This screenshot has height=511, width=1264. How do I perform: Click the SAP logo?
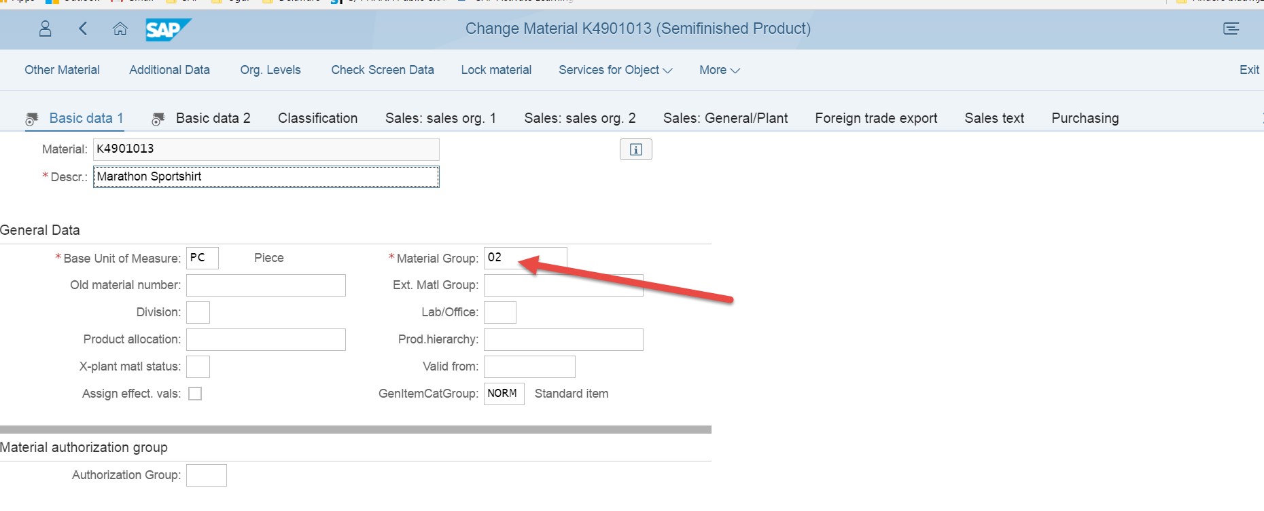[x=168, y=29]
